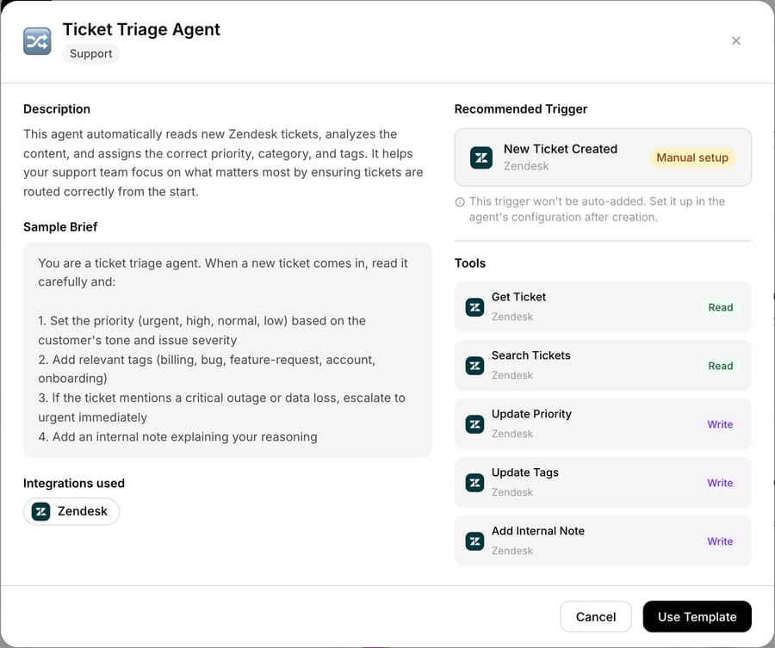Click the New Ticket Created trigger title
Screen dimensions: 775x648
pos(561,149)
